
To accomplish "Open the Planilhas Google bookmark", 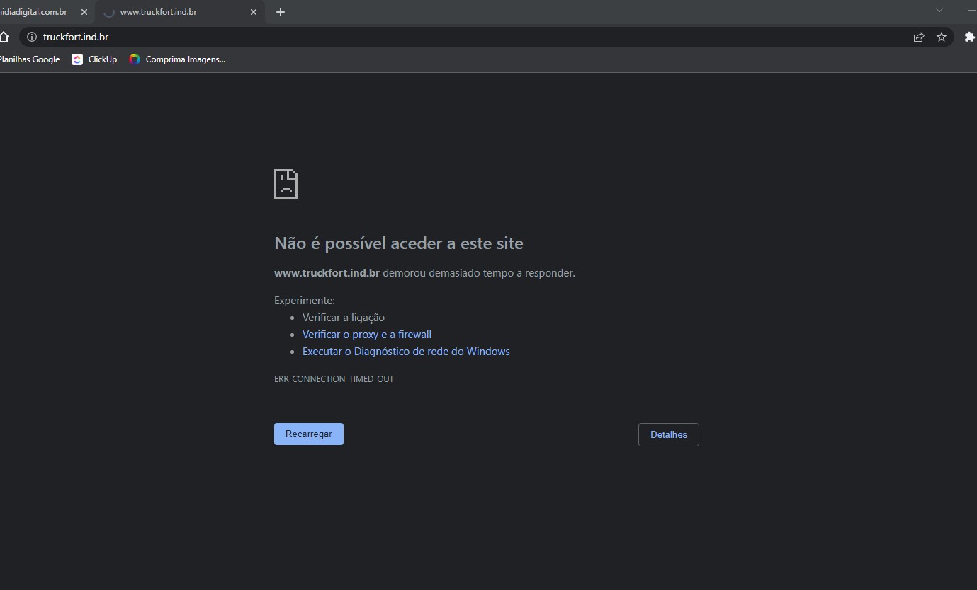I will pyautogui.click(x=30, y=59).
